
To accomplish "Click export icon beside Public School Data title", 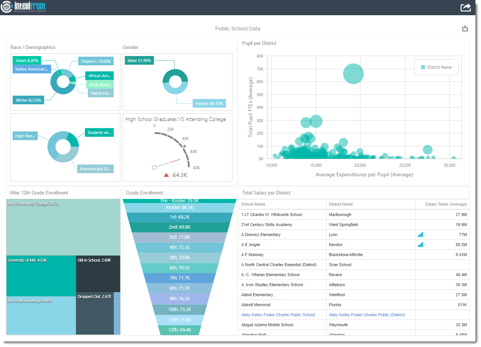I will click(x=465, y=29).
